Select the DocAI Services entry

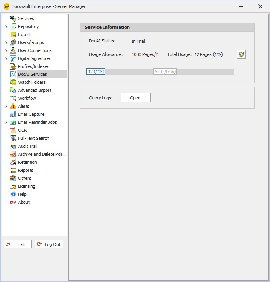pos(32,74)
